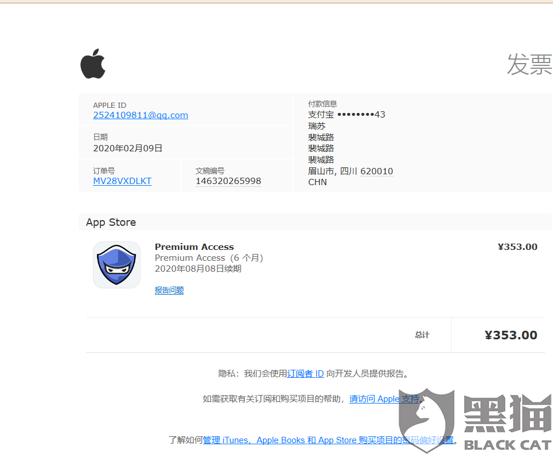Click the date 2020年02月09日
The height and width of the screenshot is (454, 553).
(x=128, y=148)
